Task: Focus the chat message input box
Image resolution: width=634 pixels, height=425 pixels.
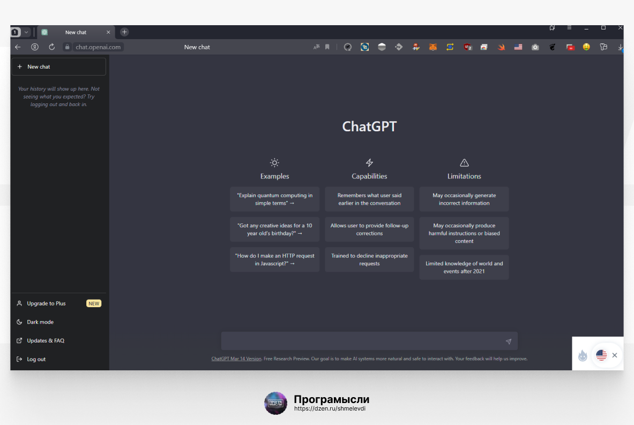Action: click(x=369, y=341)
